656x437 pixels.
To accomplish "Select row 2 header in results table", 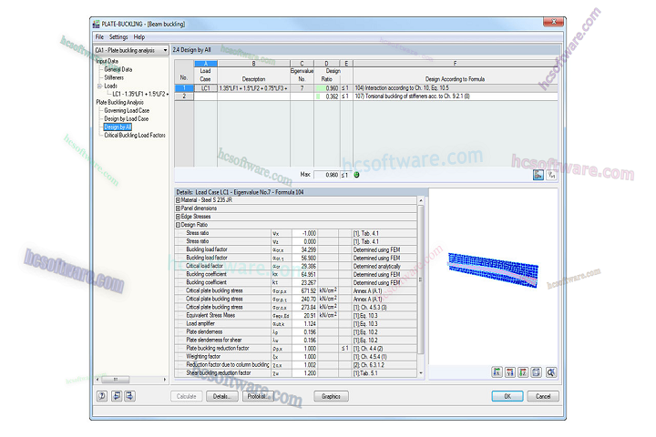I will (184, 97).
